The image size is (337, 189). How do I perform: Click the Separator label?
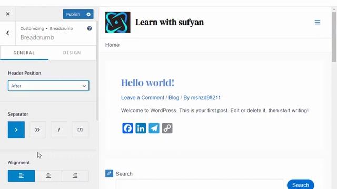point(18,114)
